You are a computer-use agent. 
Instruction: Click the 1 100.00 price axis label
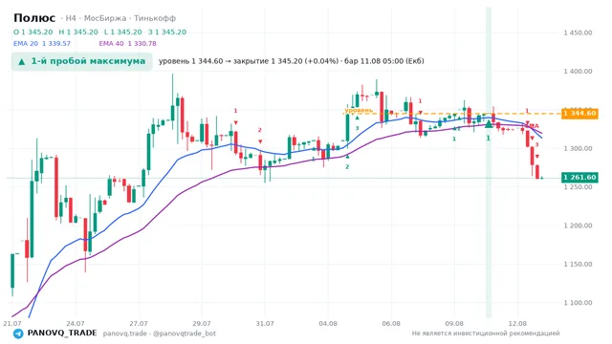tap(578, 303)
